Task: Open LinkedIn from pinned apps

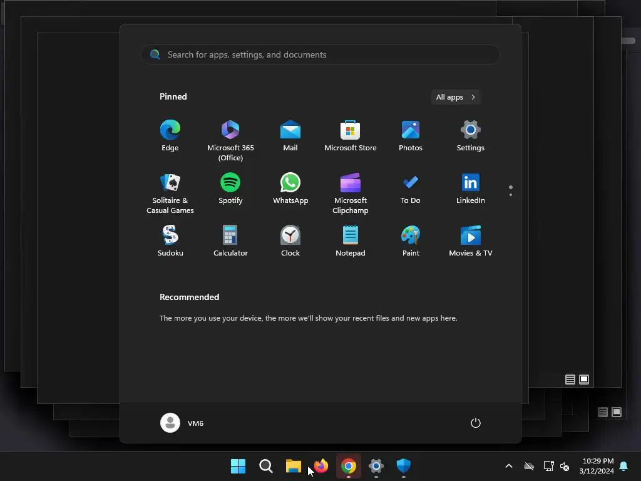Action: (471, 189)
